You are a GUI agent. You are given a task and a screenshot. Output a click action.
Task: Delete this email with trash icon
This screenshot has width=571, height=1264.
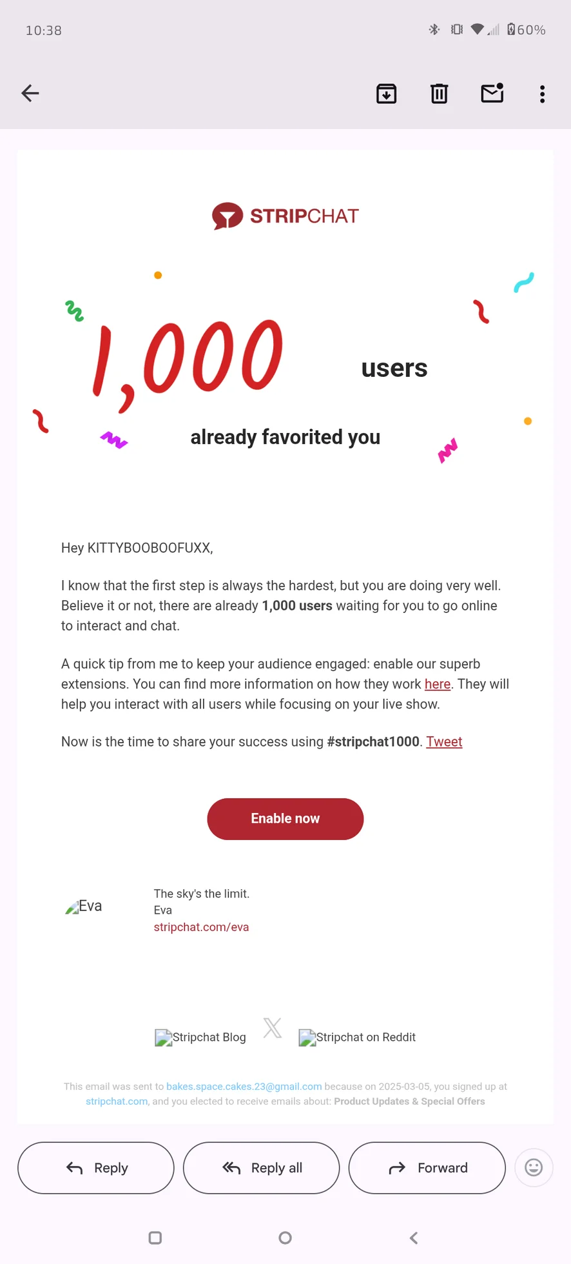pyautogui.click(x=439, y=94)
